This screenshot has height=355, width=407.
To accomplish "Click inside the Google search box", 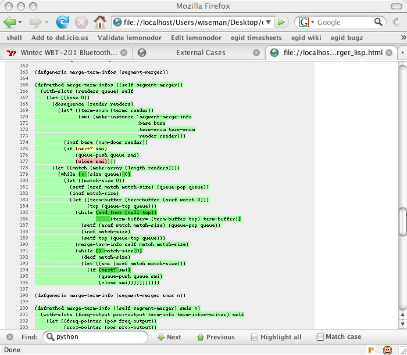I will click(x=344, y=23).
